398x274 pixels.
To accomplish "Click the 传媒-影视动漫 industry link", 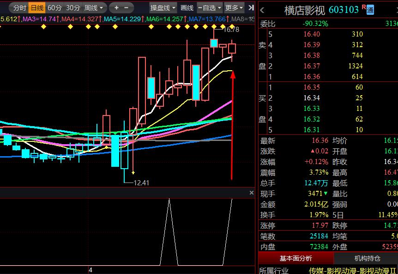I will point(352,271).
